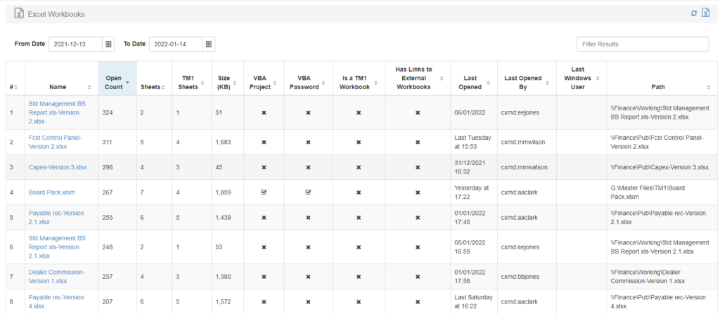Click Is a TM1 Workbook cross for Board Pack
Screen dimensions: 720x314
coord(358,192)
